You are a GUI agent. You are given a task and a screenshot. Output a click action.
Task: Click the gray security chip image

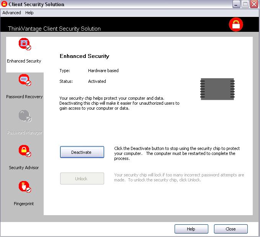pos(217,89)
